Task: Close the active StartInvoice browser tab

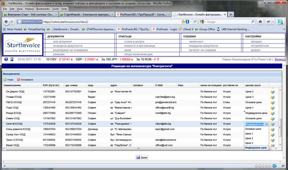Action: 225,15
